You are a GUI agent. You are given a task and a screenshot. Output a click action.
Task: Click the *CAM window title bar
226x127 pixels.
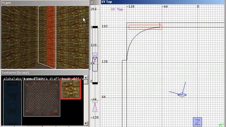coord(45,3)
